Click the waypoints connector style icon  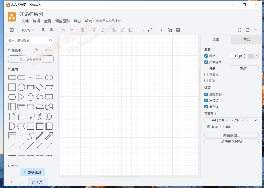point(150,30)
